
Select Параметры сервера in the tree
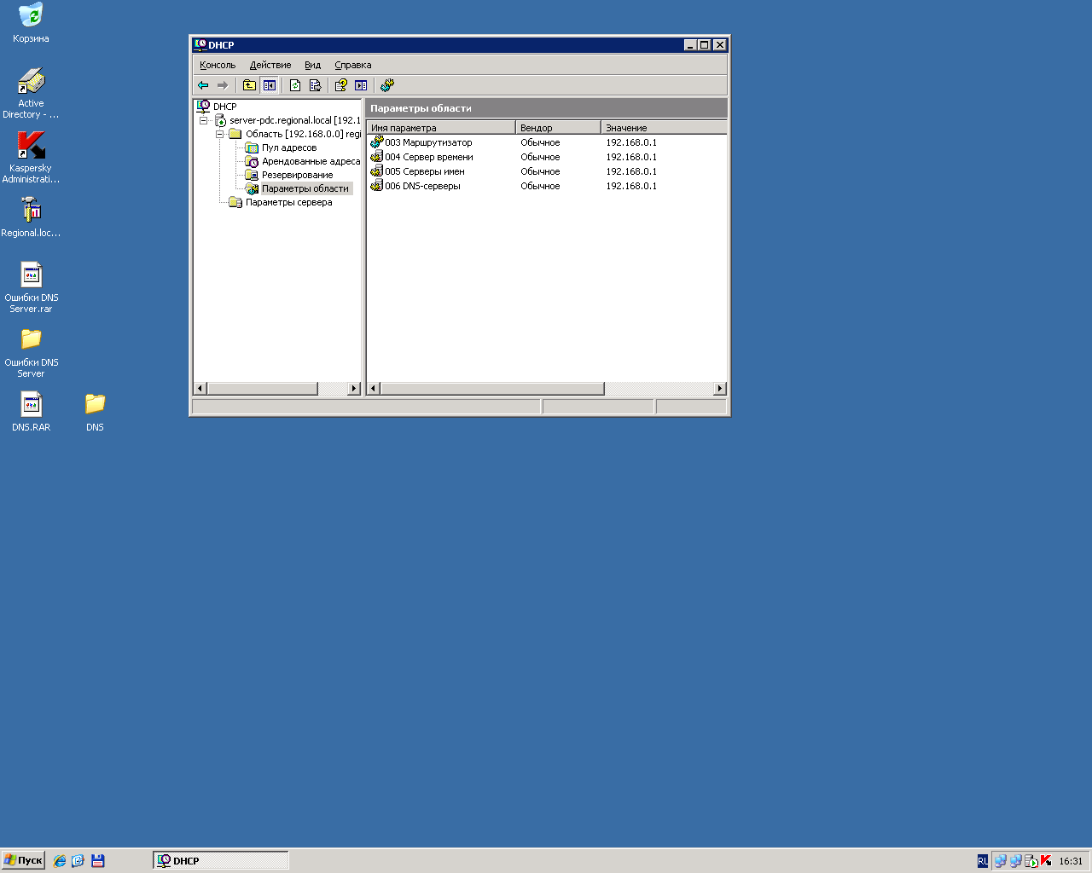coord(288,202)
